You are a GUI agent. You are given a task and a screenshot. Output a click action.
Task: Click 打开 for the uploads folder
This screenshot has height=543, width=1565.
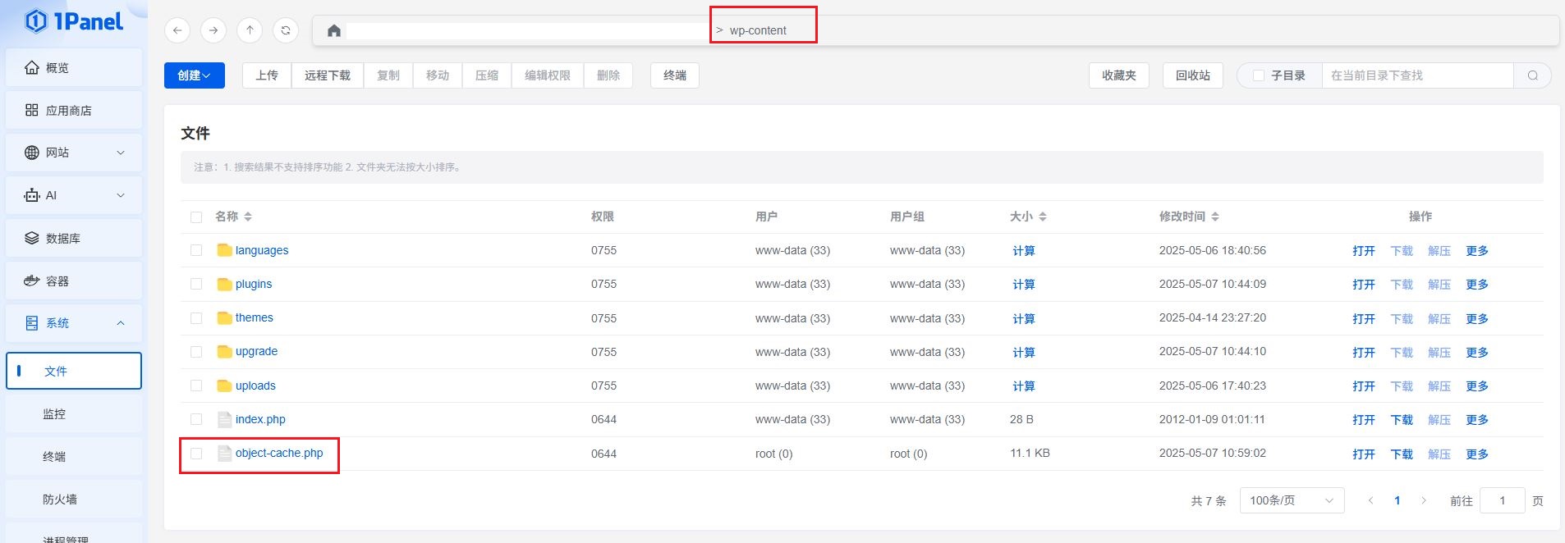[1364, 386]
